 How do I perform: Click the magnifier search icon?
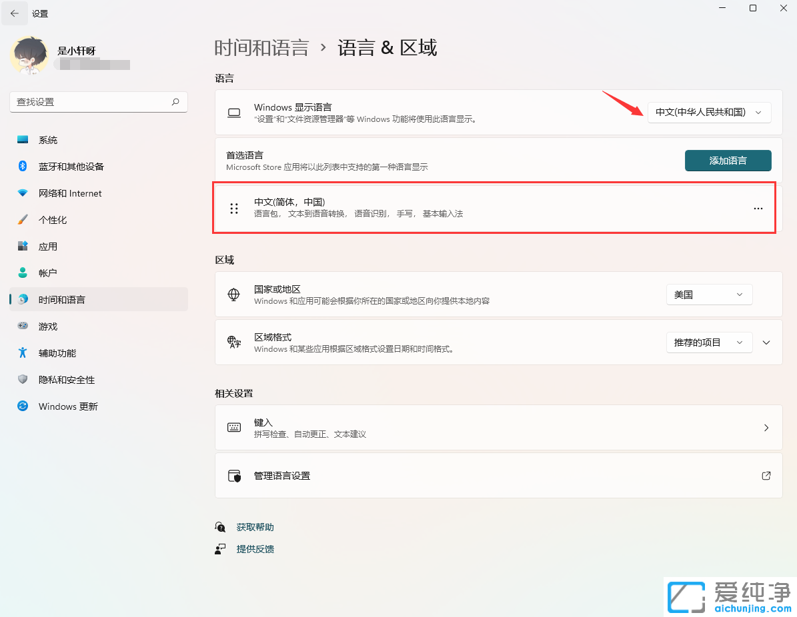175,102
